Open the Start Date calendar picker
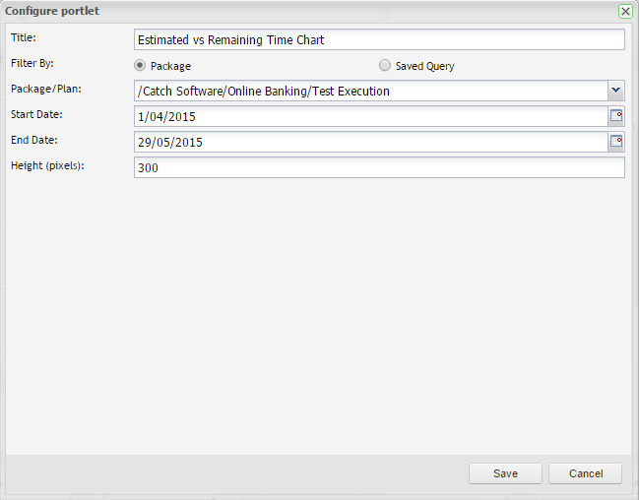Image resolution: width=639 pixels, height=500 pixels. (616, 116)
